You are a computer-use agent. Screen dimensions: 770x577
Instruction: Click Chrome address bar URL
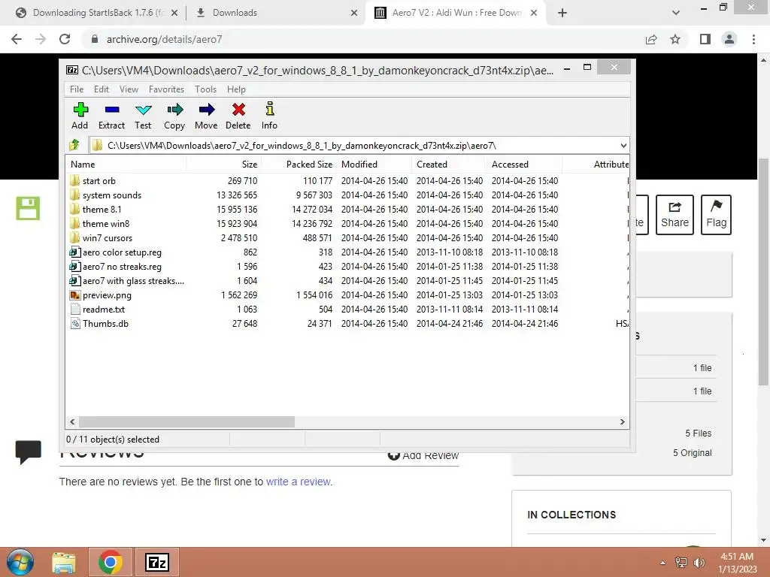pos(164,39)
